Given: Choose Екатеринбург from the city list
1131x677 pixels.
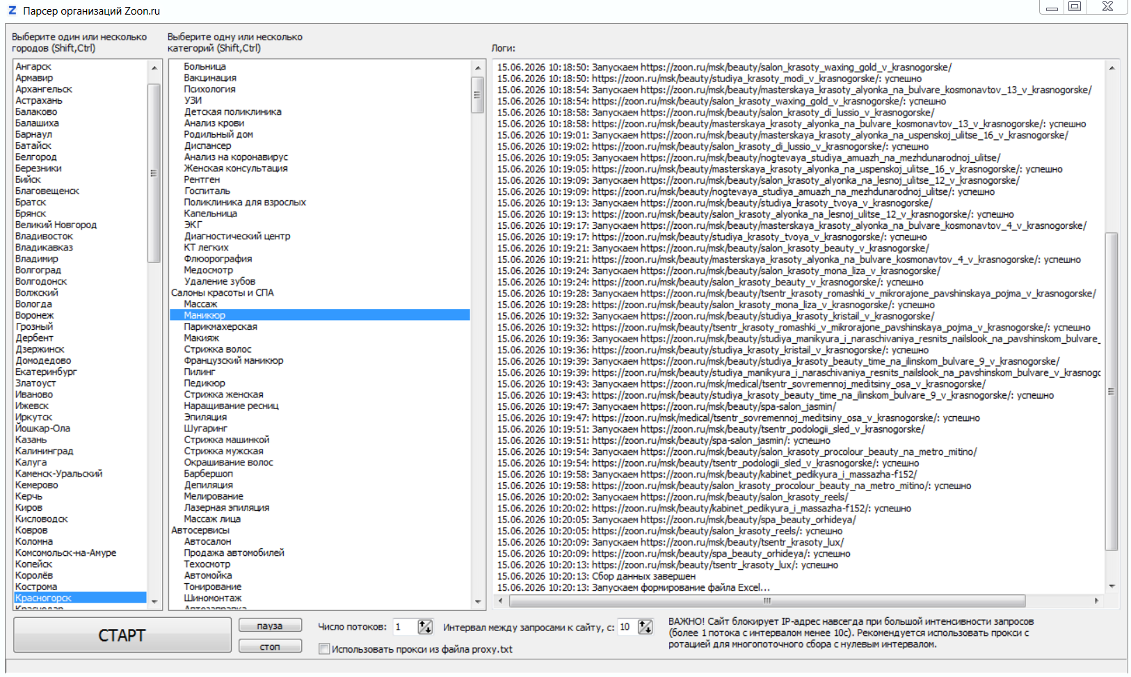Looking at the screenshot, I should click(x=46, y=372).
